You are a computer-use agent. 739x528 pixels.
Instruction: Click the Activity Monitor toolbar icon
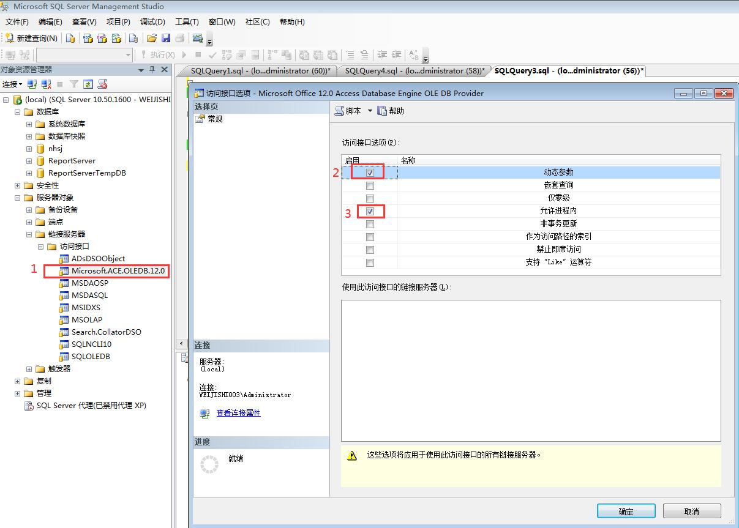(x=197, y=38)
